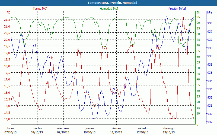Click the red '°C' axis unit label
The image size is (217, 135).
[8, 12]
